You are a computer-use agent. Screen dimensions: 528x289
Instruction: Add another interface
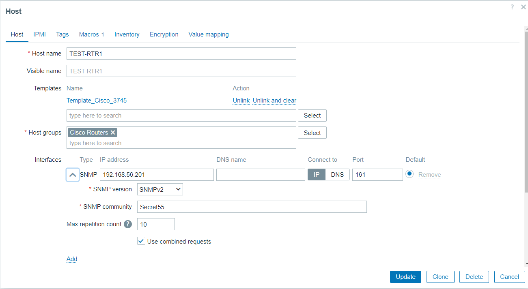[72, 259]
